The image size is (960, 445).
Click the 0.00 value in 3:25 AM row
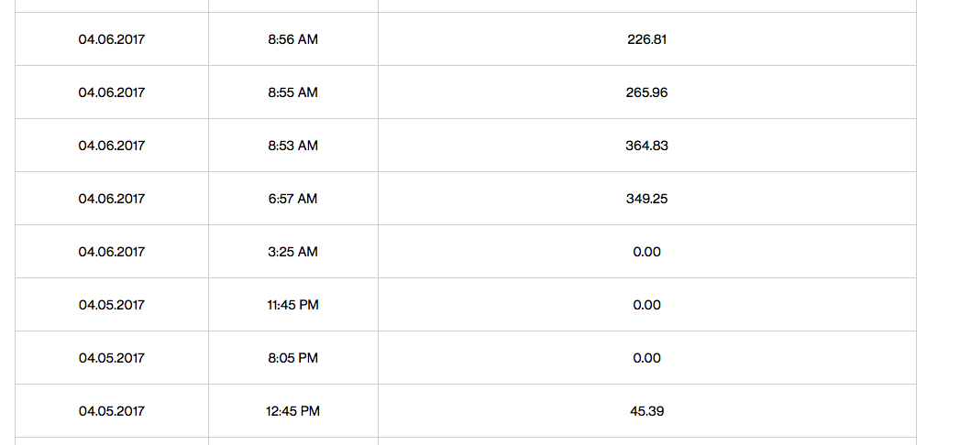pyautogui.click(x=647, y=252)
